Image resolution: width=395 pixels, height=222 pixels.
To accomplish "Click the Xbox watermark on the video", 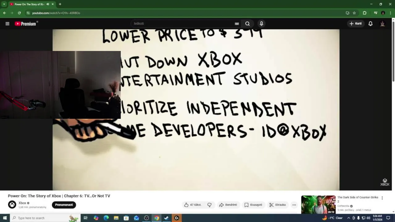I will (x=385, y=182).
